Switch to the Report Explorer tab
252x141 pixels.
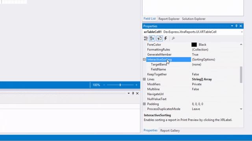[x=169, y=19]
